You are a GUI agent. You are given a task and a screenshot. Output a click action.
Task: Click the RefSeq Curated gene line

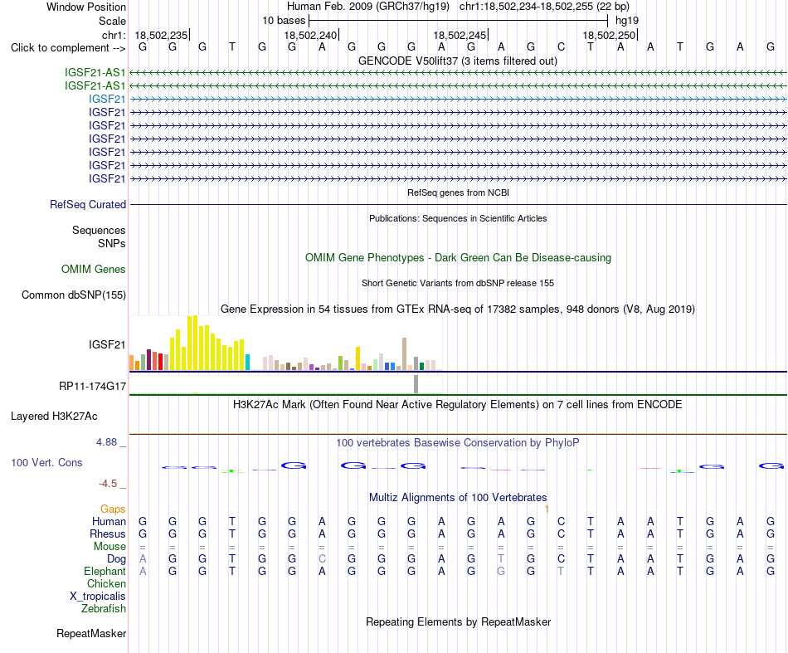(458, 205)
